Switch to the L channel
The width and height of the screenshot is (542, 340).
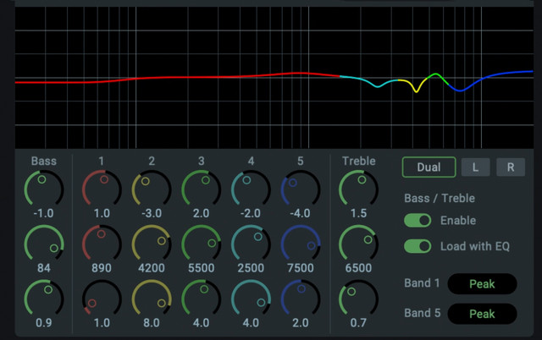475,167
